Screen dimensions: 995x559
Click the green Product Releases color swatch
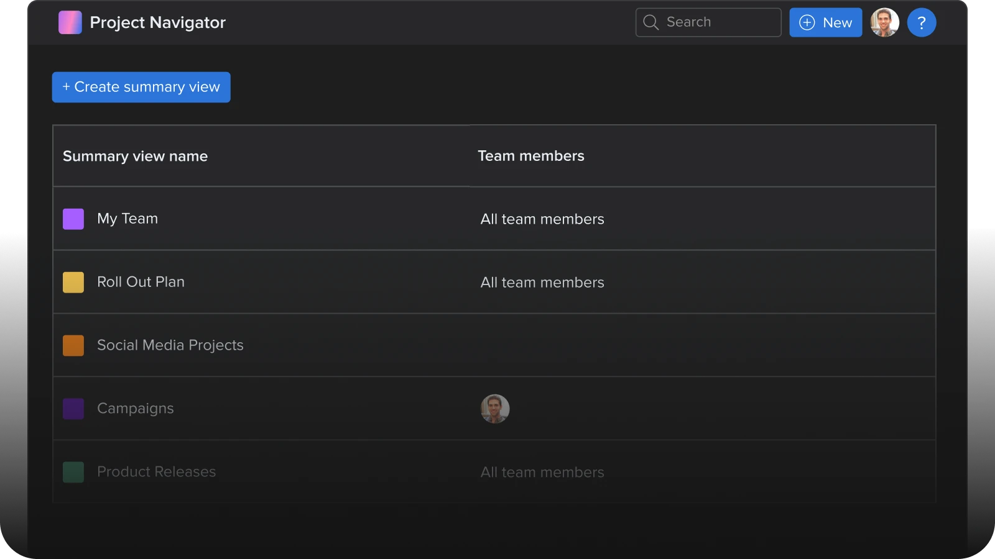73,473
